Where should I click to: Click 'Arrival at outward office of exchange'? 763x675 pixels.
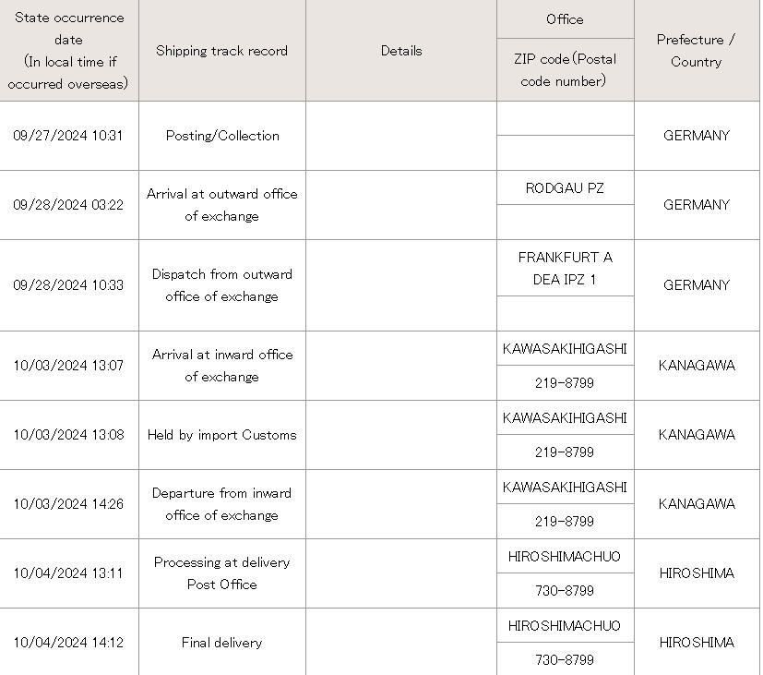pos(222,205)
